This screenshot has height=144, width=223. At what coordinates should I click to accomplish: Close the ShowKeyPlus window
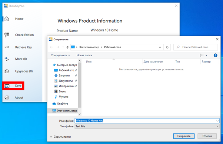pos(176,6)
